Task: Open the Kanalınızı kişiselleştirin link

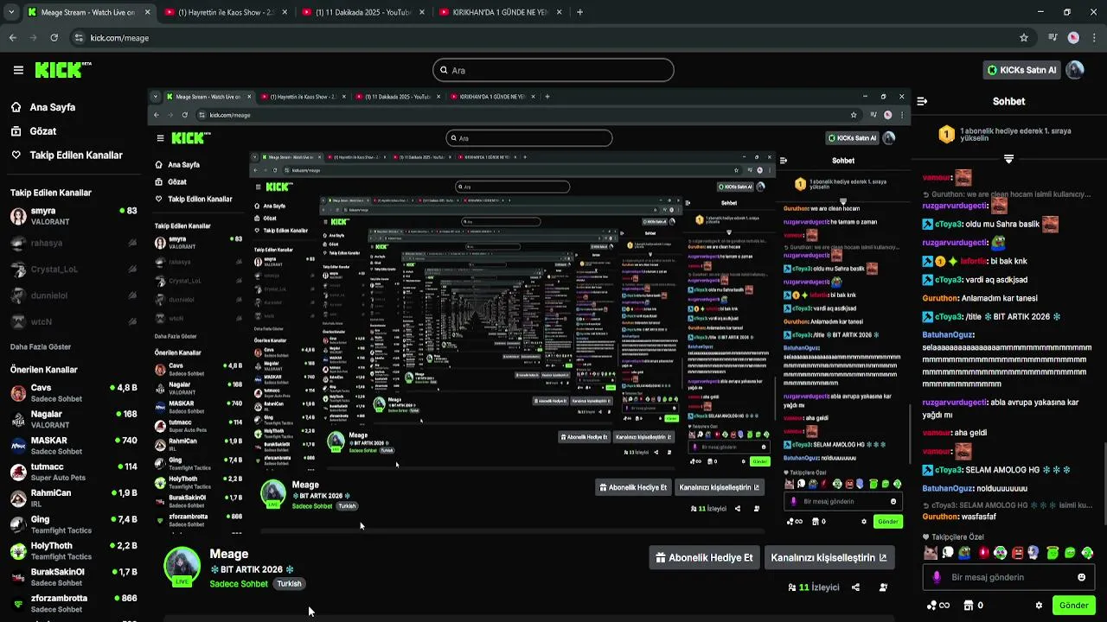Action: tap(829, 557)
